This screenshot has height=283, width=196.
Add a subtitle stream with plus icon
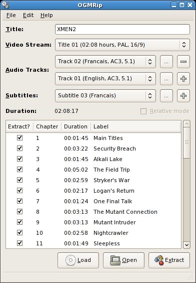183,96
